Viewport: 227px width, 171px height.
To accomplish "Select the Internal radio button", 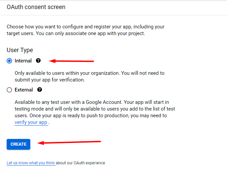I will tap(9, 61).
